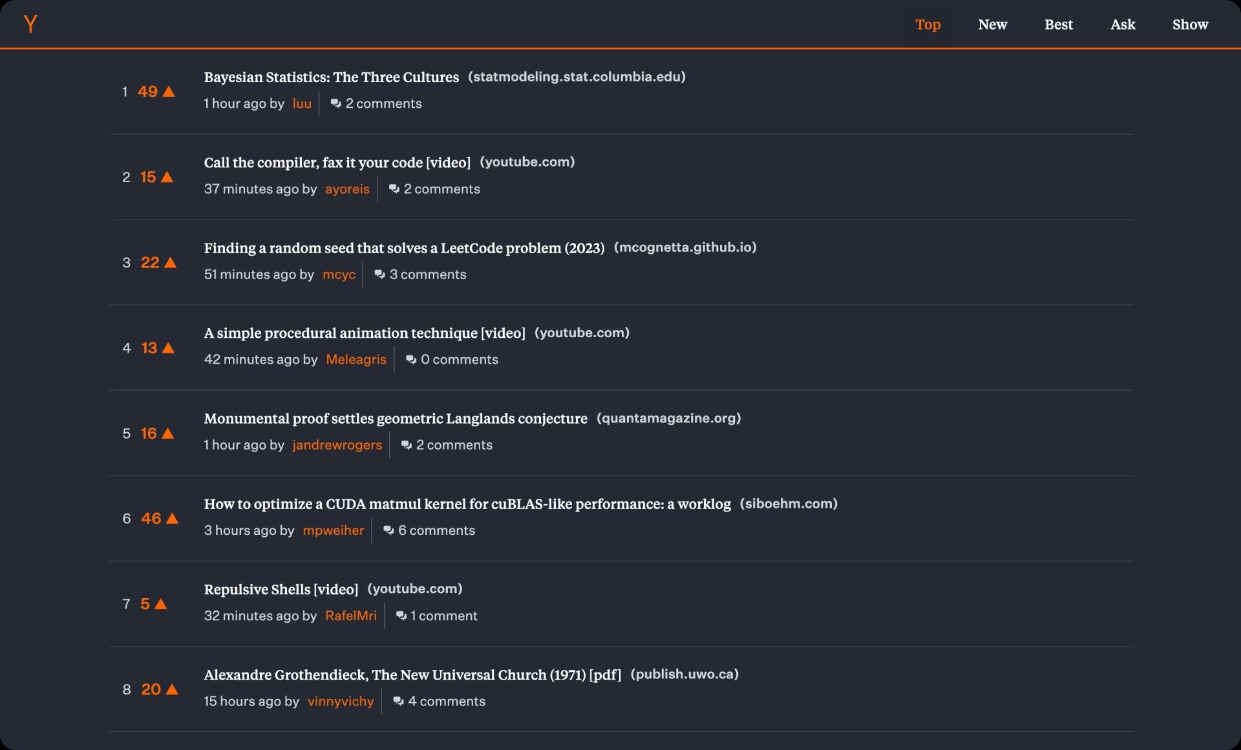
Task: Click the upvote arrow for Monumental proof post
Action: tap(169, 433)
